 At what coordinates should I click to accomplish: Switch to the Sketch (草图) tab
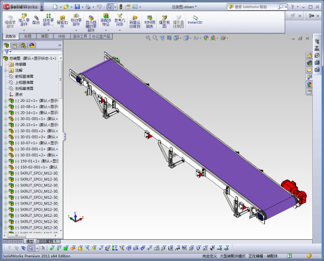click(x=44, y=36)
